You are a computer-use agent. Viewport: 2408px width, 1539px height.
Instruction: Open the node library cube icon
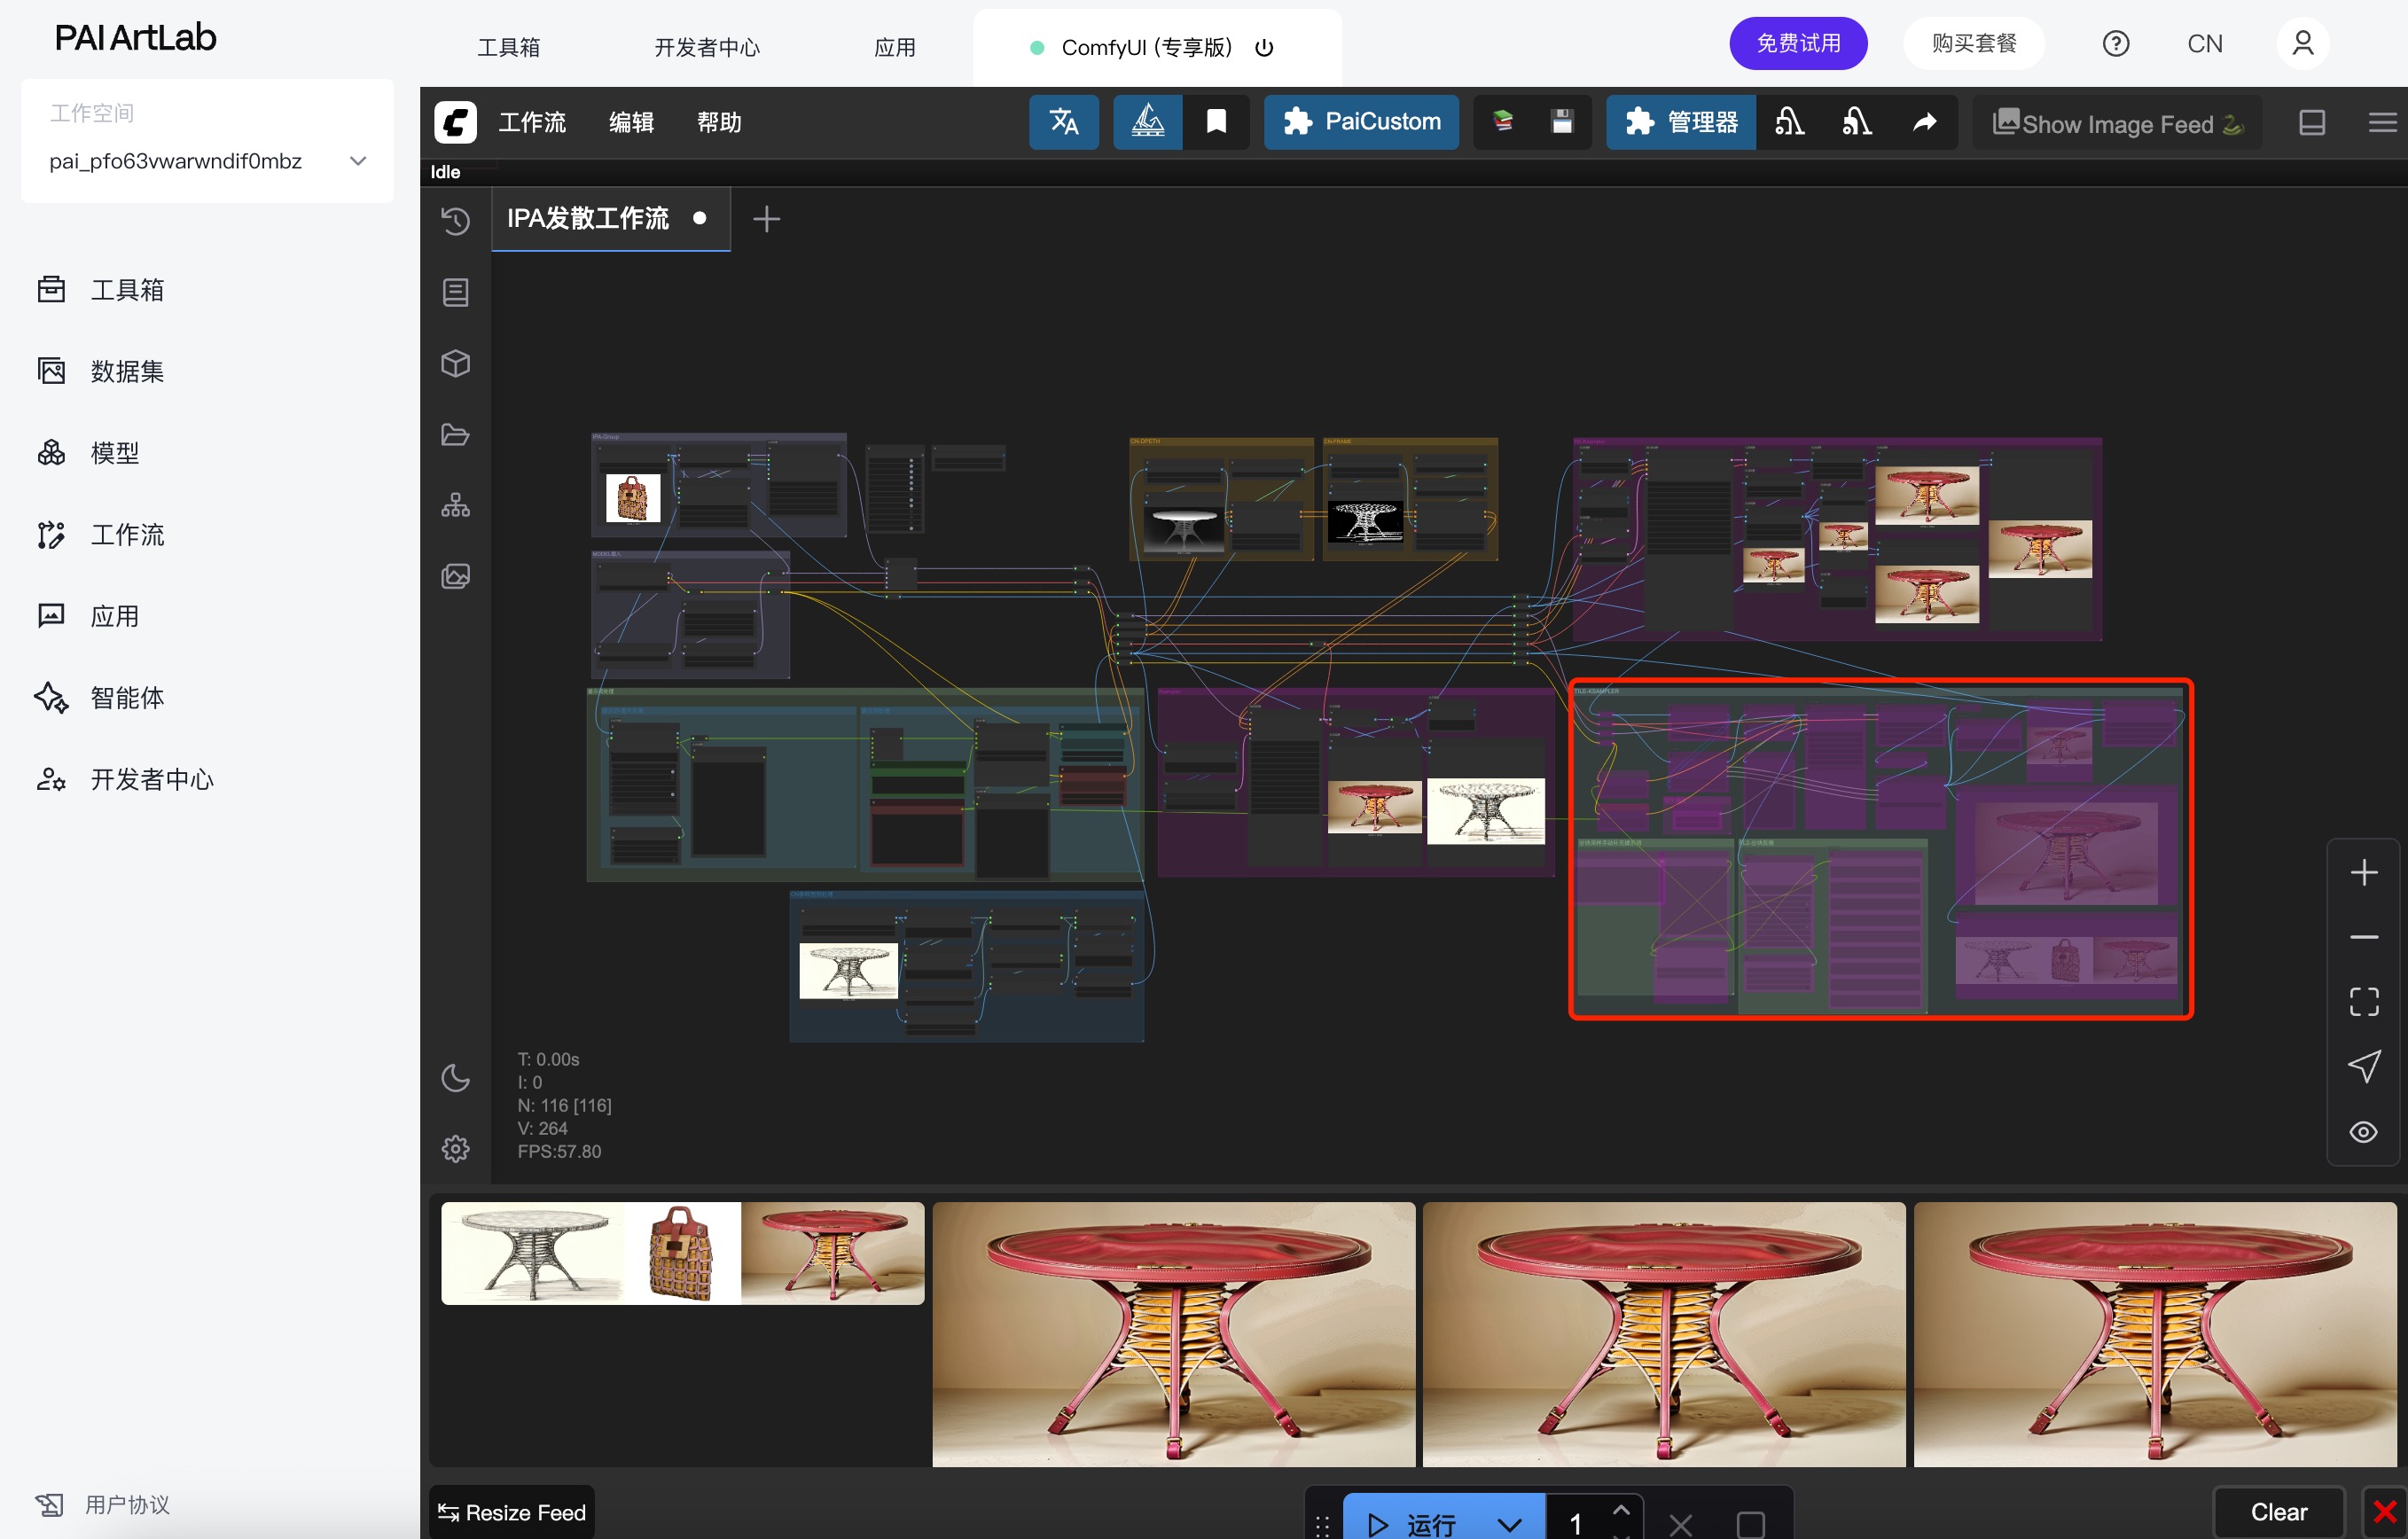click(x=455, y=363)
